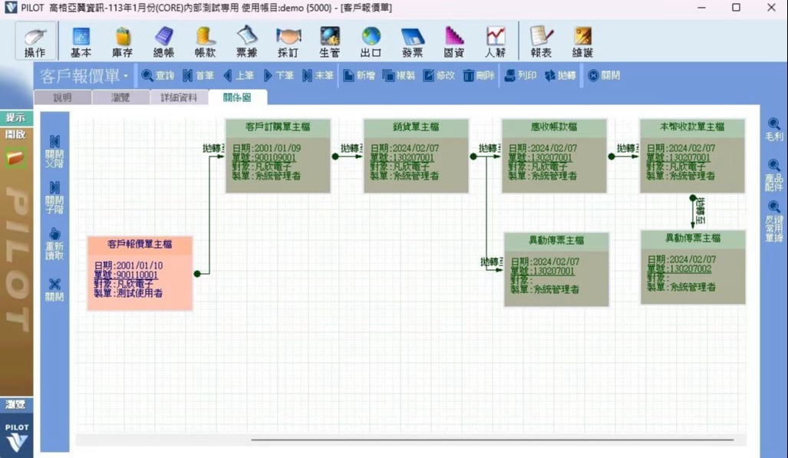Open the 出口 export module globe icon

[x=371, y=41]
